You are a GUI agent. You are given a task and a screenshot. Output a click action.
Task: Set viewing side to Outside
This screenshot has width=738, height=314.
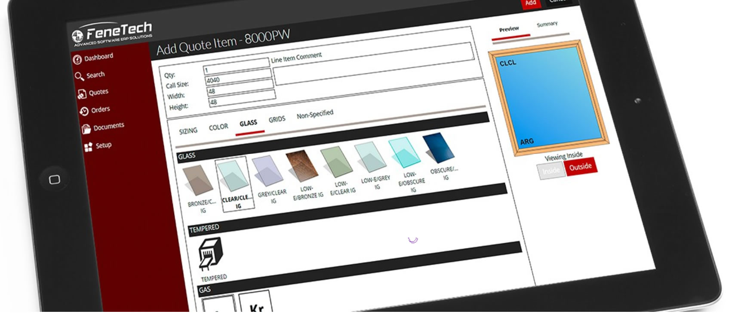coord(580,167)
